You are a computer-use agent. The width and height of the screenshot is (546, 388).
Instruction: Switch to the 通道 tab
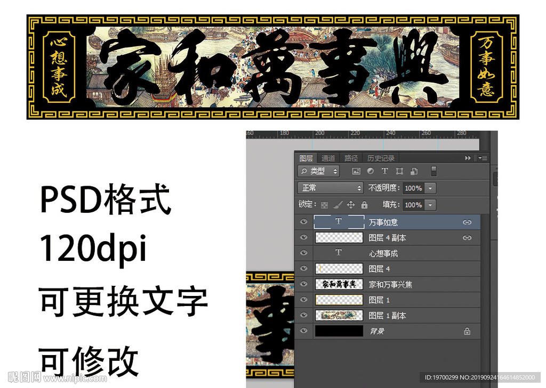[x=328, y=158]
